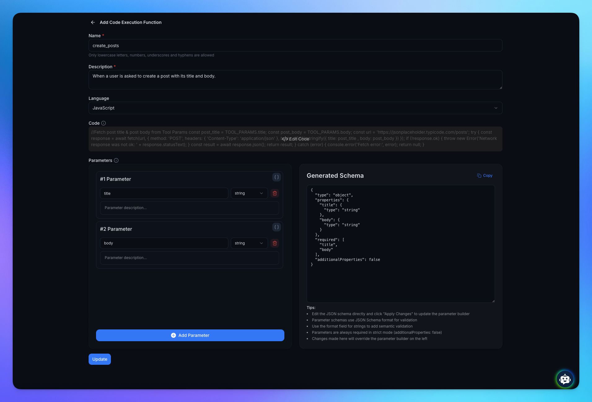Viewport: 592px width, 402px height.
Task: Click inside the Description text area
Action: [x=295, y=80]
